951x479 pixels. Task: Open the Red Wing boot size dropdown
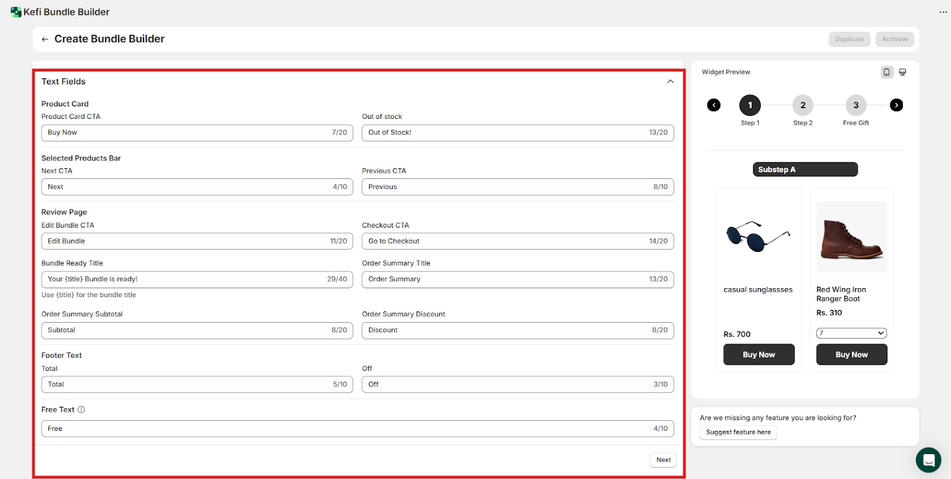pos(851,333)
